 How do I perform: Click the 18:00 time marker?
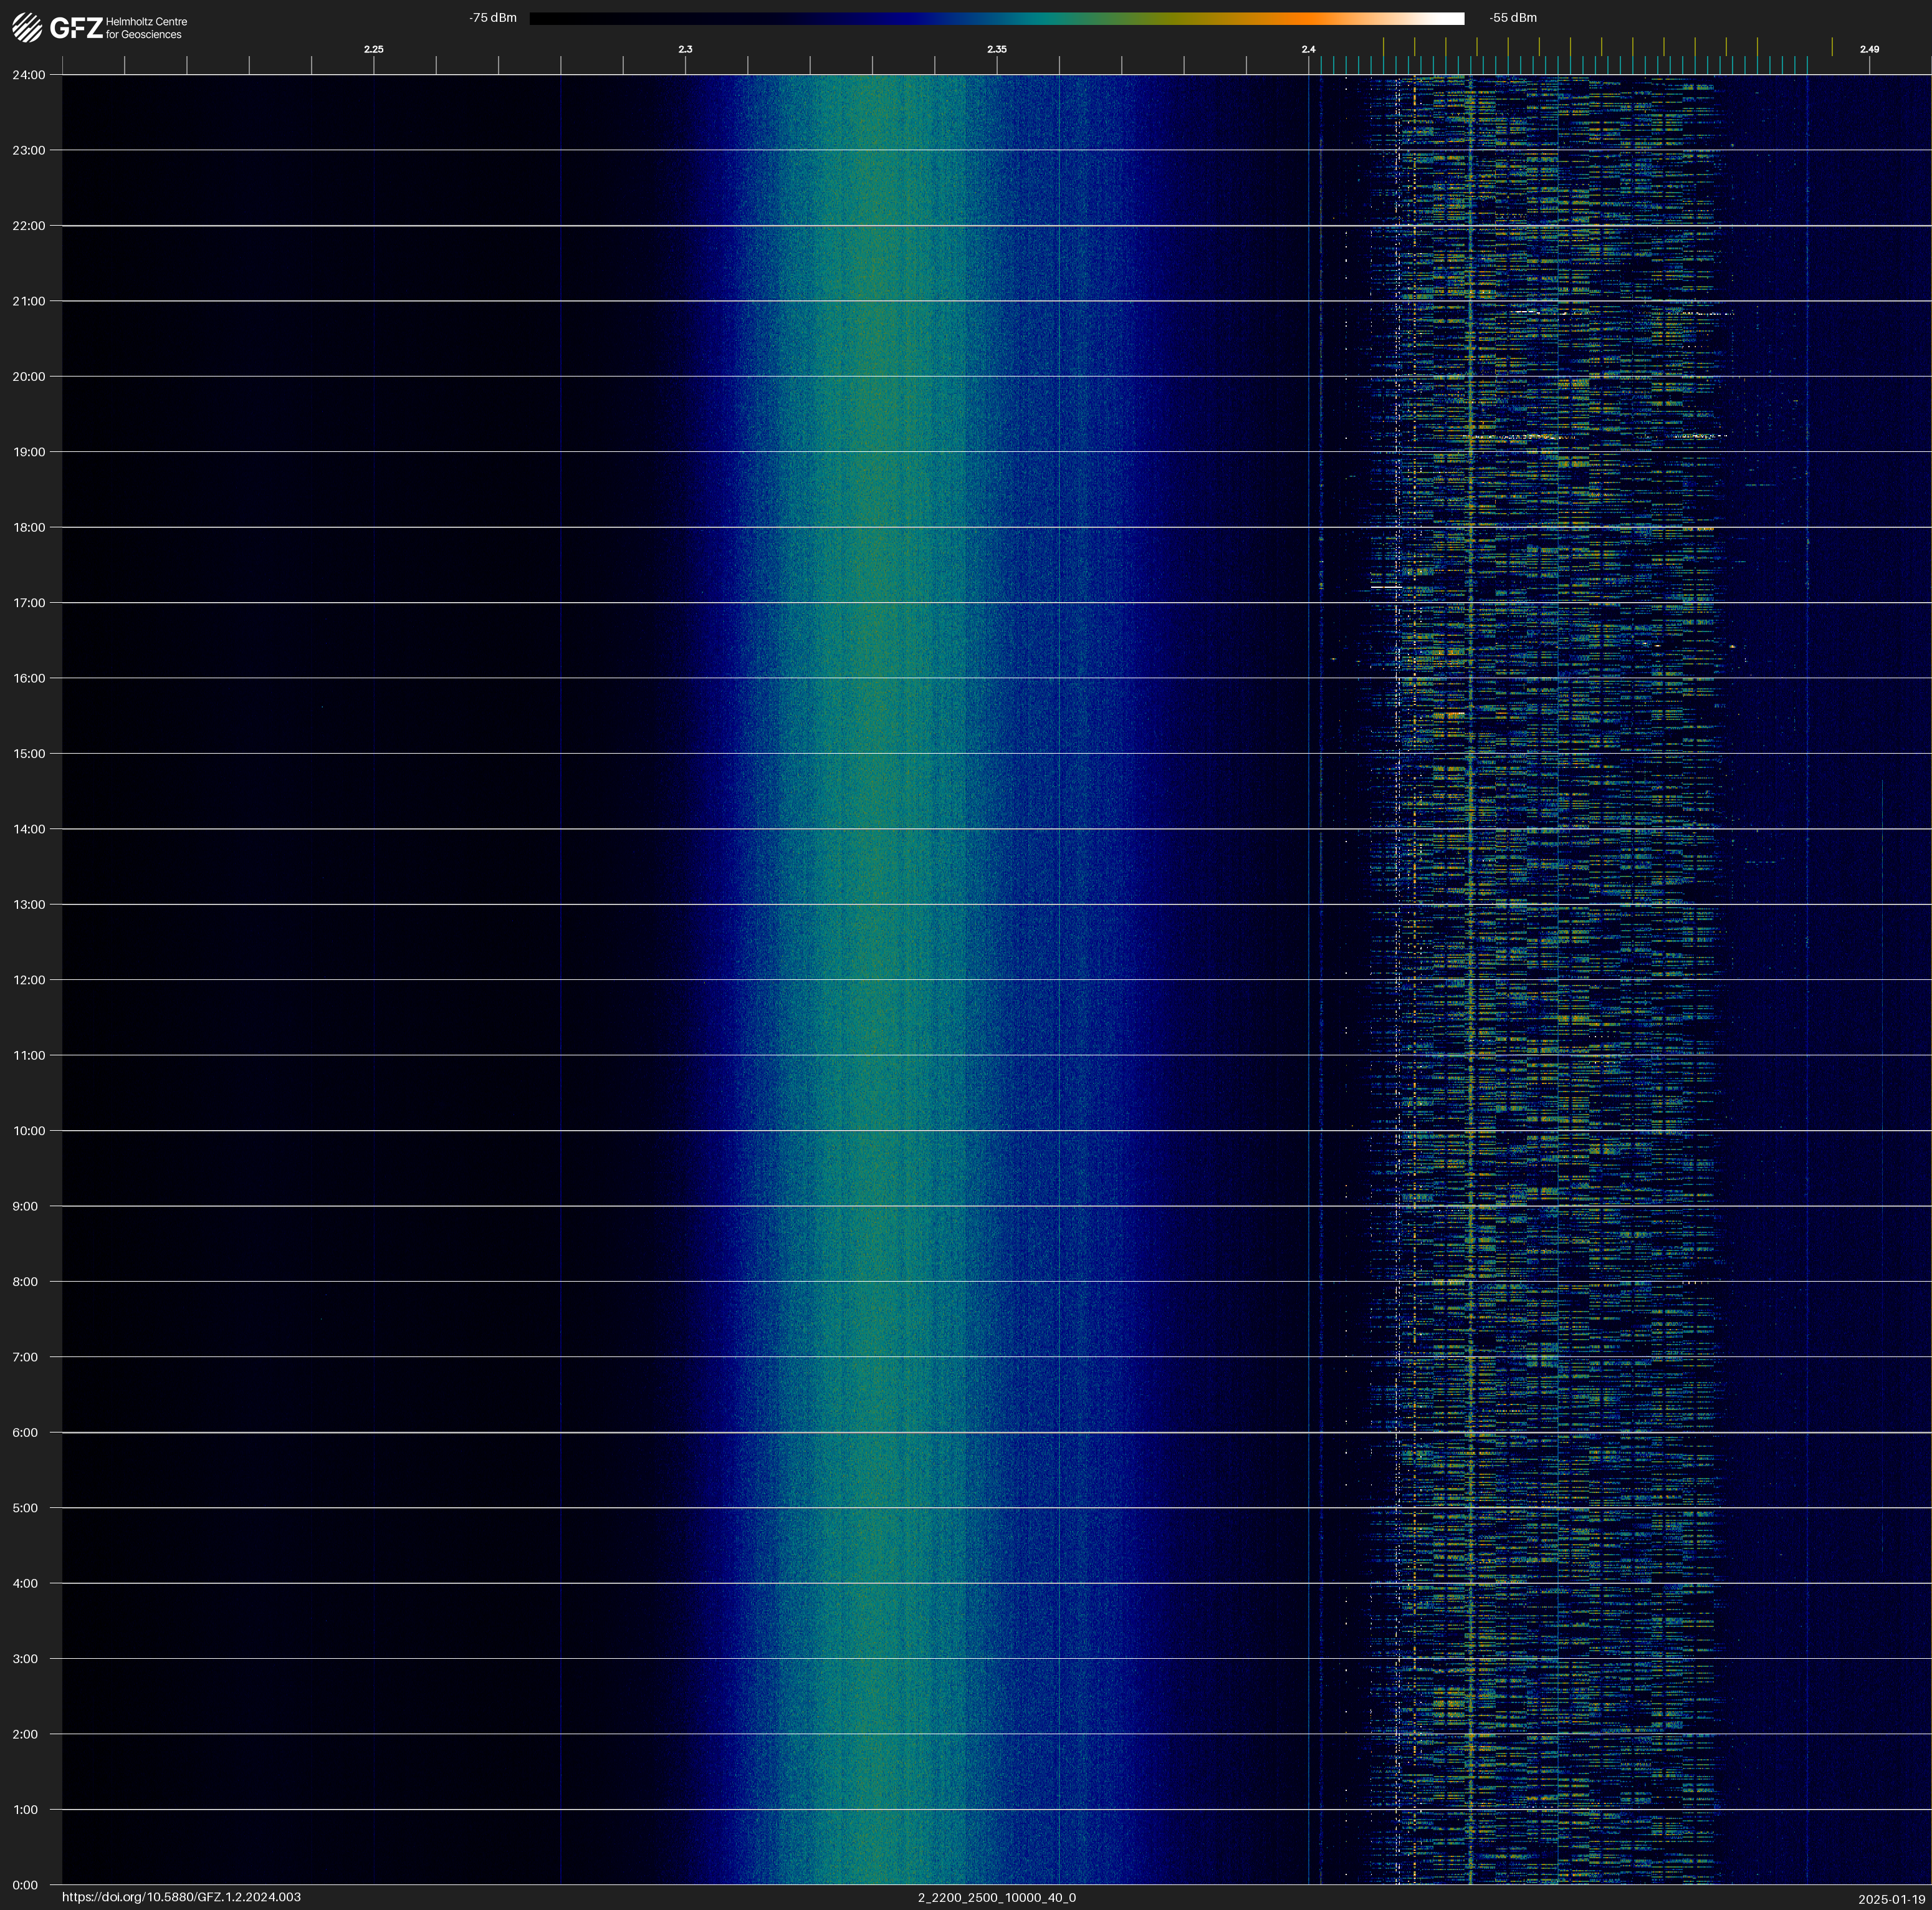pos(28,528)
